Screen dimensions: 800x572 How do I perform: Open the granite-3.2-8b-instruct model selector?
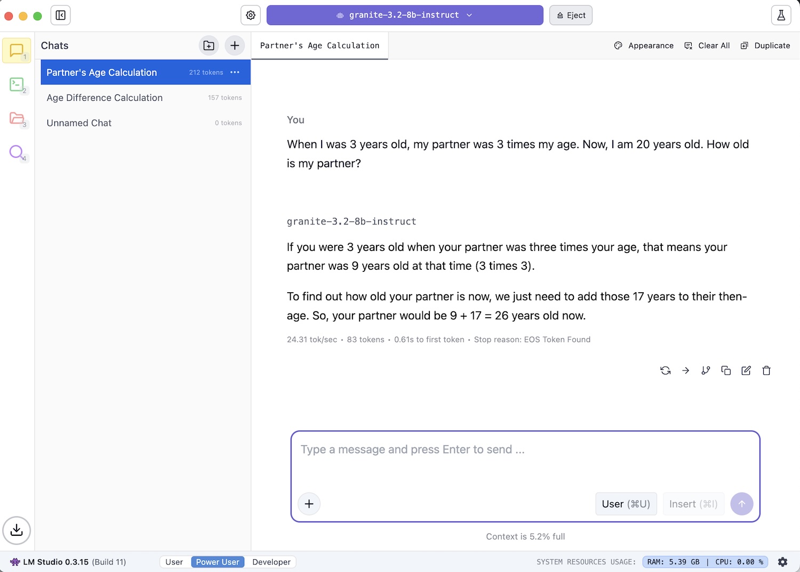click(405, 15)
